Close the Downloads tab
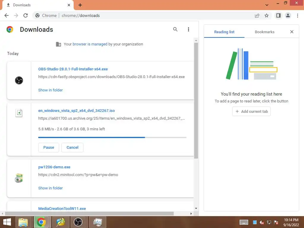The height and width of the screenshot is (228, 304). tap(69, 5)
